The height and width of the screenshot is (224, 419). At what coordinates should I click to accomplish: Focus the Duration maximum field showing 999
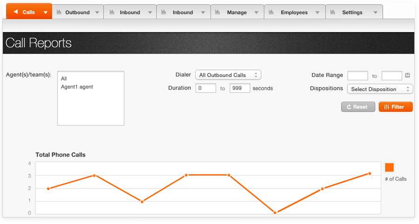point(240,88)
